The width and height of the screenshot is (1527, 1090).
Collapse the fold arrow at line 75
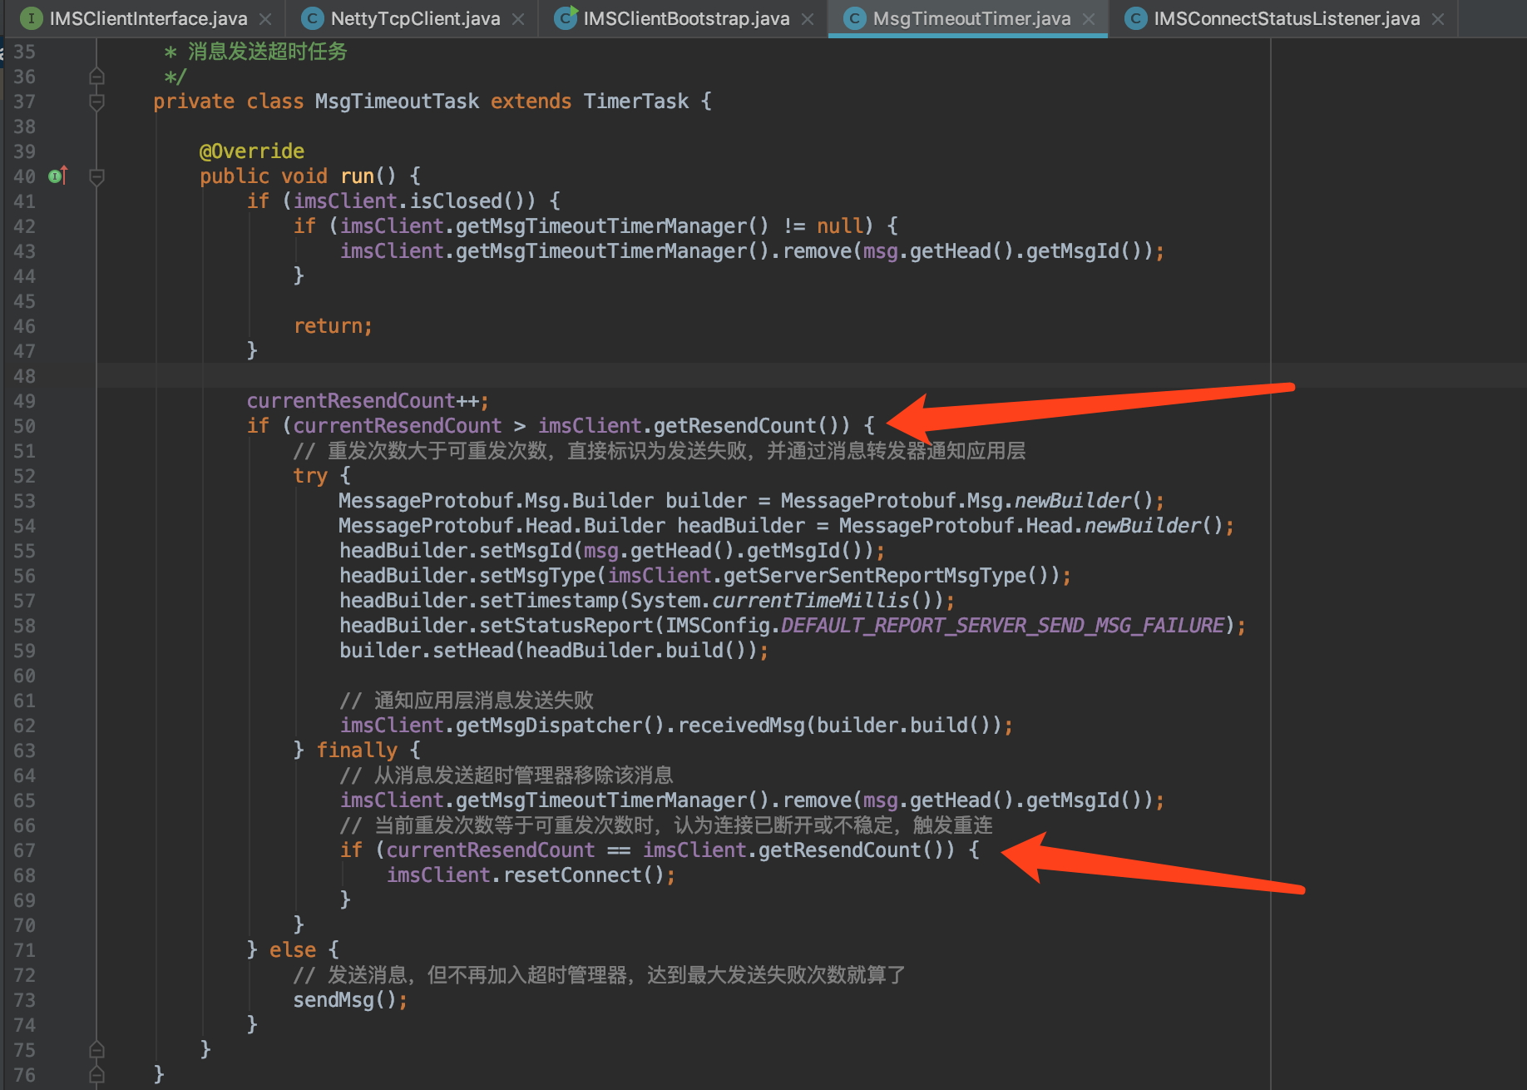(x=96, y=1049)
